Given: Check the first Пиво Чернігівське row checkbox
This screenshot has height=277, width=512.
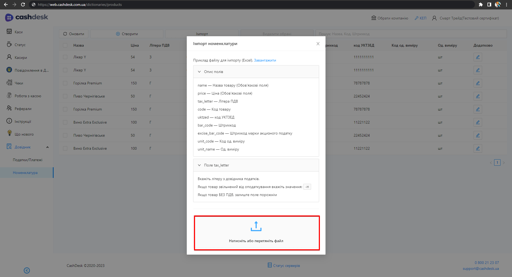Looking at the screenshot, I should pyautogui.click(x=65, y=96).
